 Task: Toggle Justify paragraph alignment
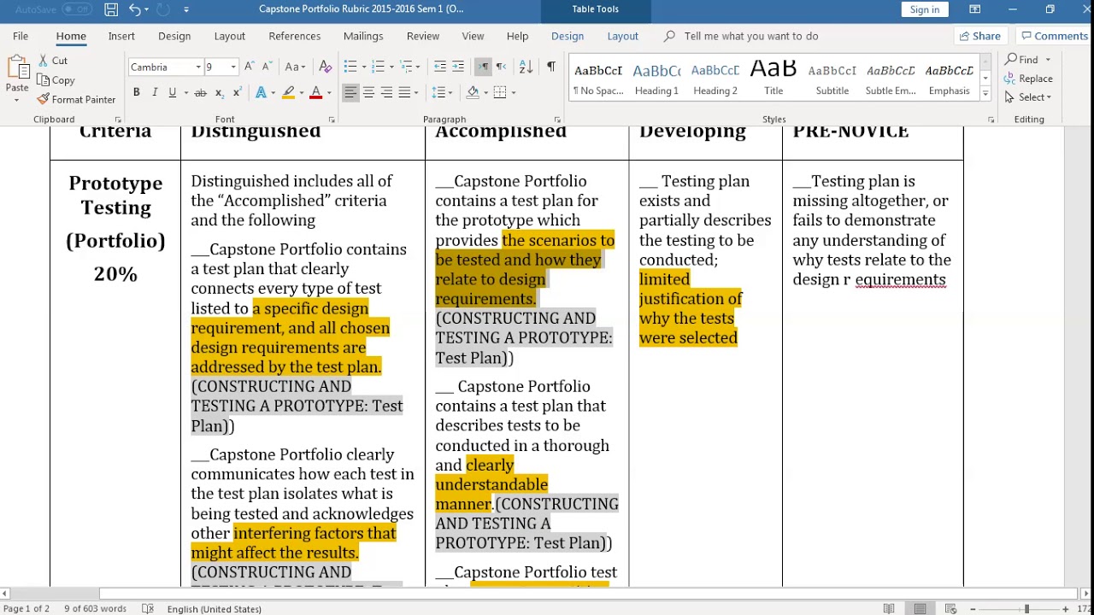pyautogui.click(x=404, y=92)
